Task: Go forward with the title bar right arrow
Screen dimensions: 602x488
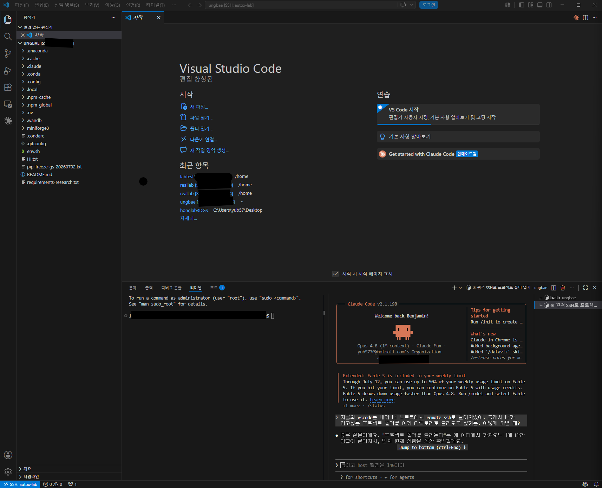Action: pos(199,5)
